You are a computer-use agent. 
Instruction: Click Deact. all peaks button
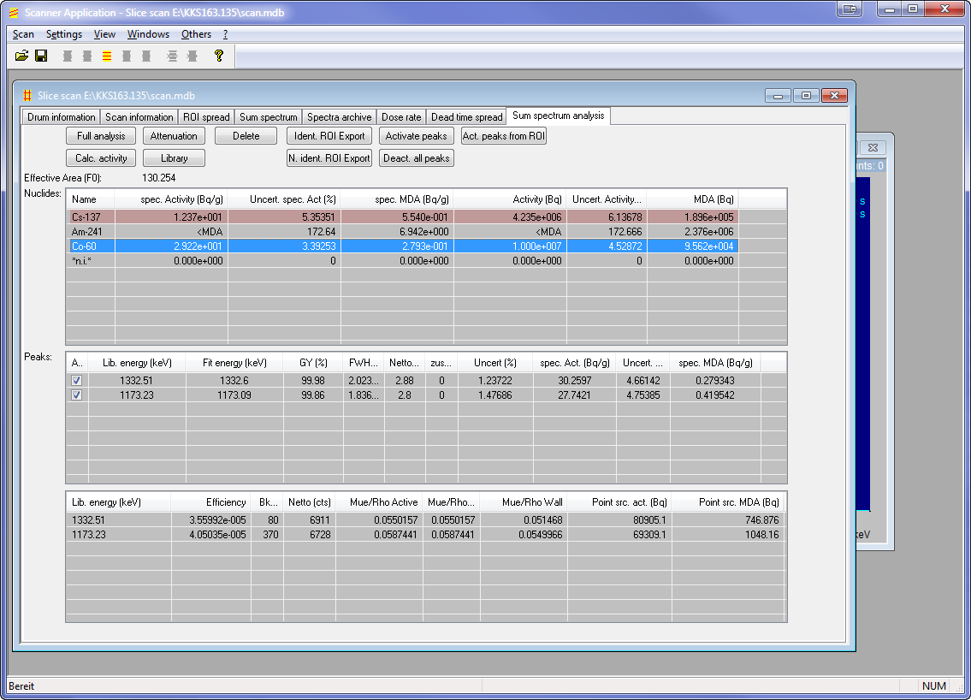[x=416, y=158]
